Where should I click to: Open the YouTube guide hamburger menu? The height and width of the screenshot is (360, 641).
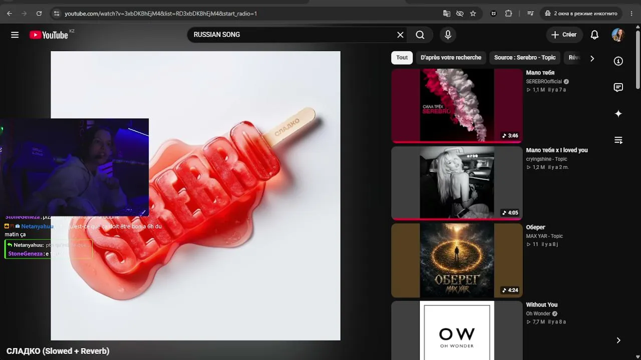(15, 35)
